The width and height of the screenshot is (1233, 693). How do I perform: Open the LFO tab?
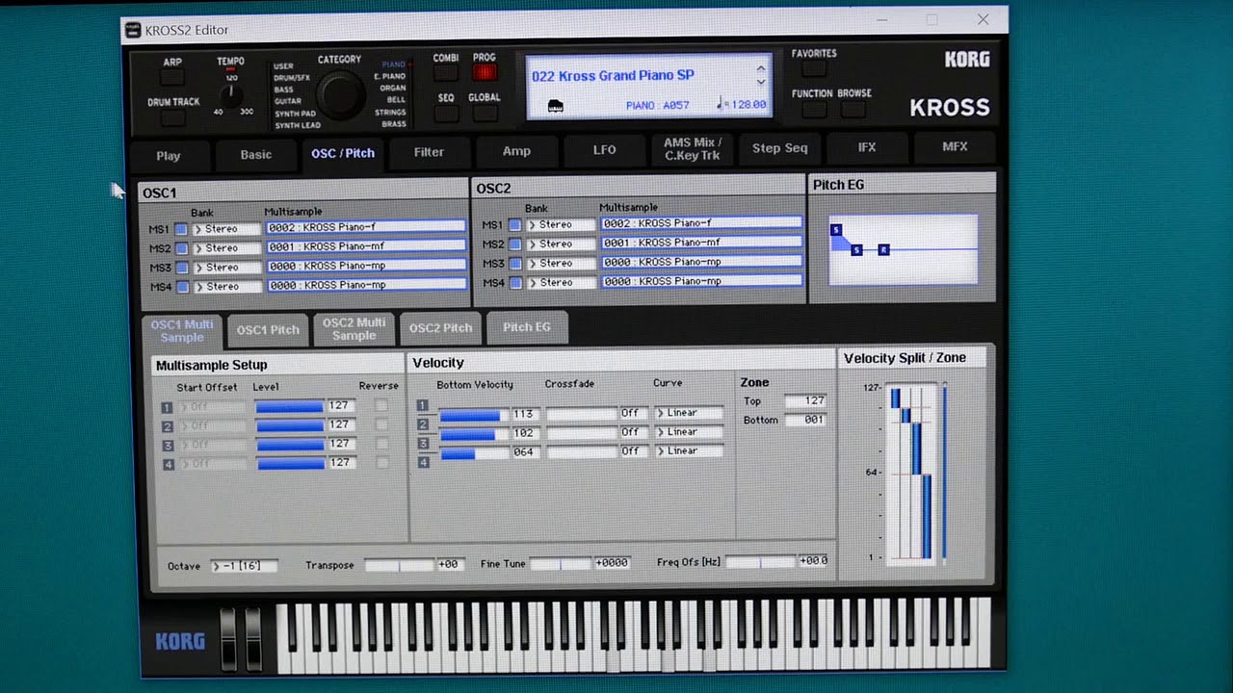[604, 150]
